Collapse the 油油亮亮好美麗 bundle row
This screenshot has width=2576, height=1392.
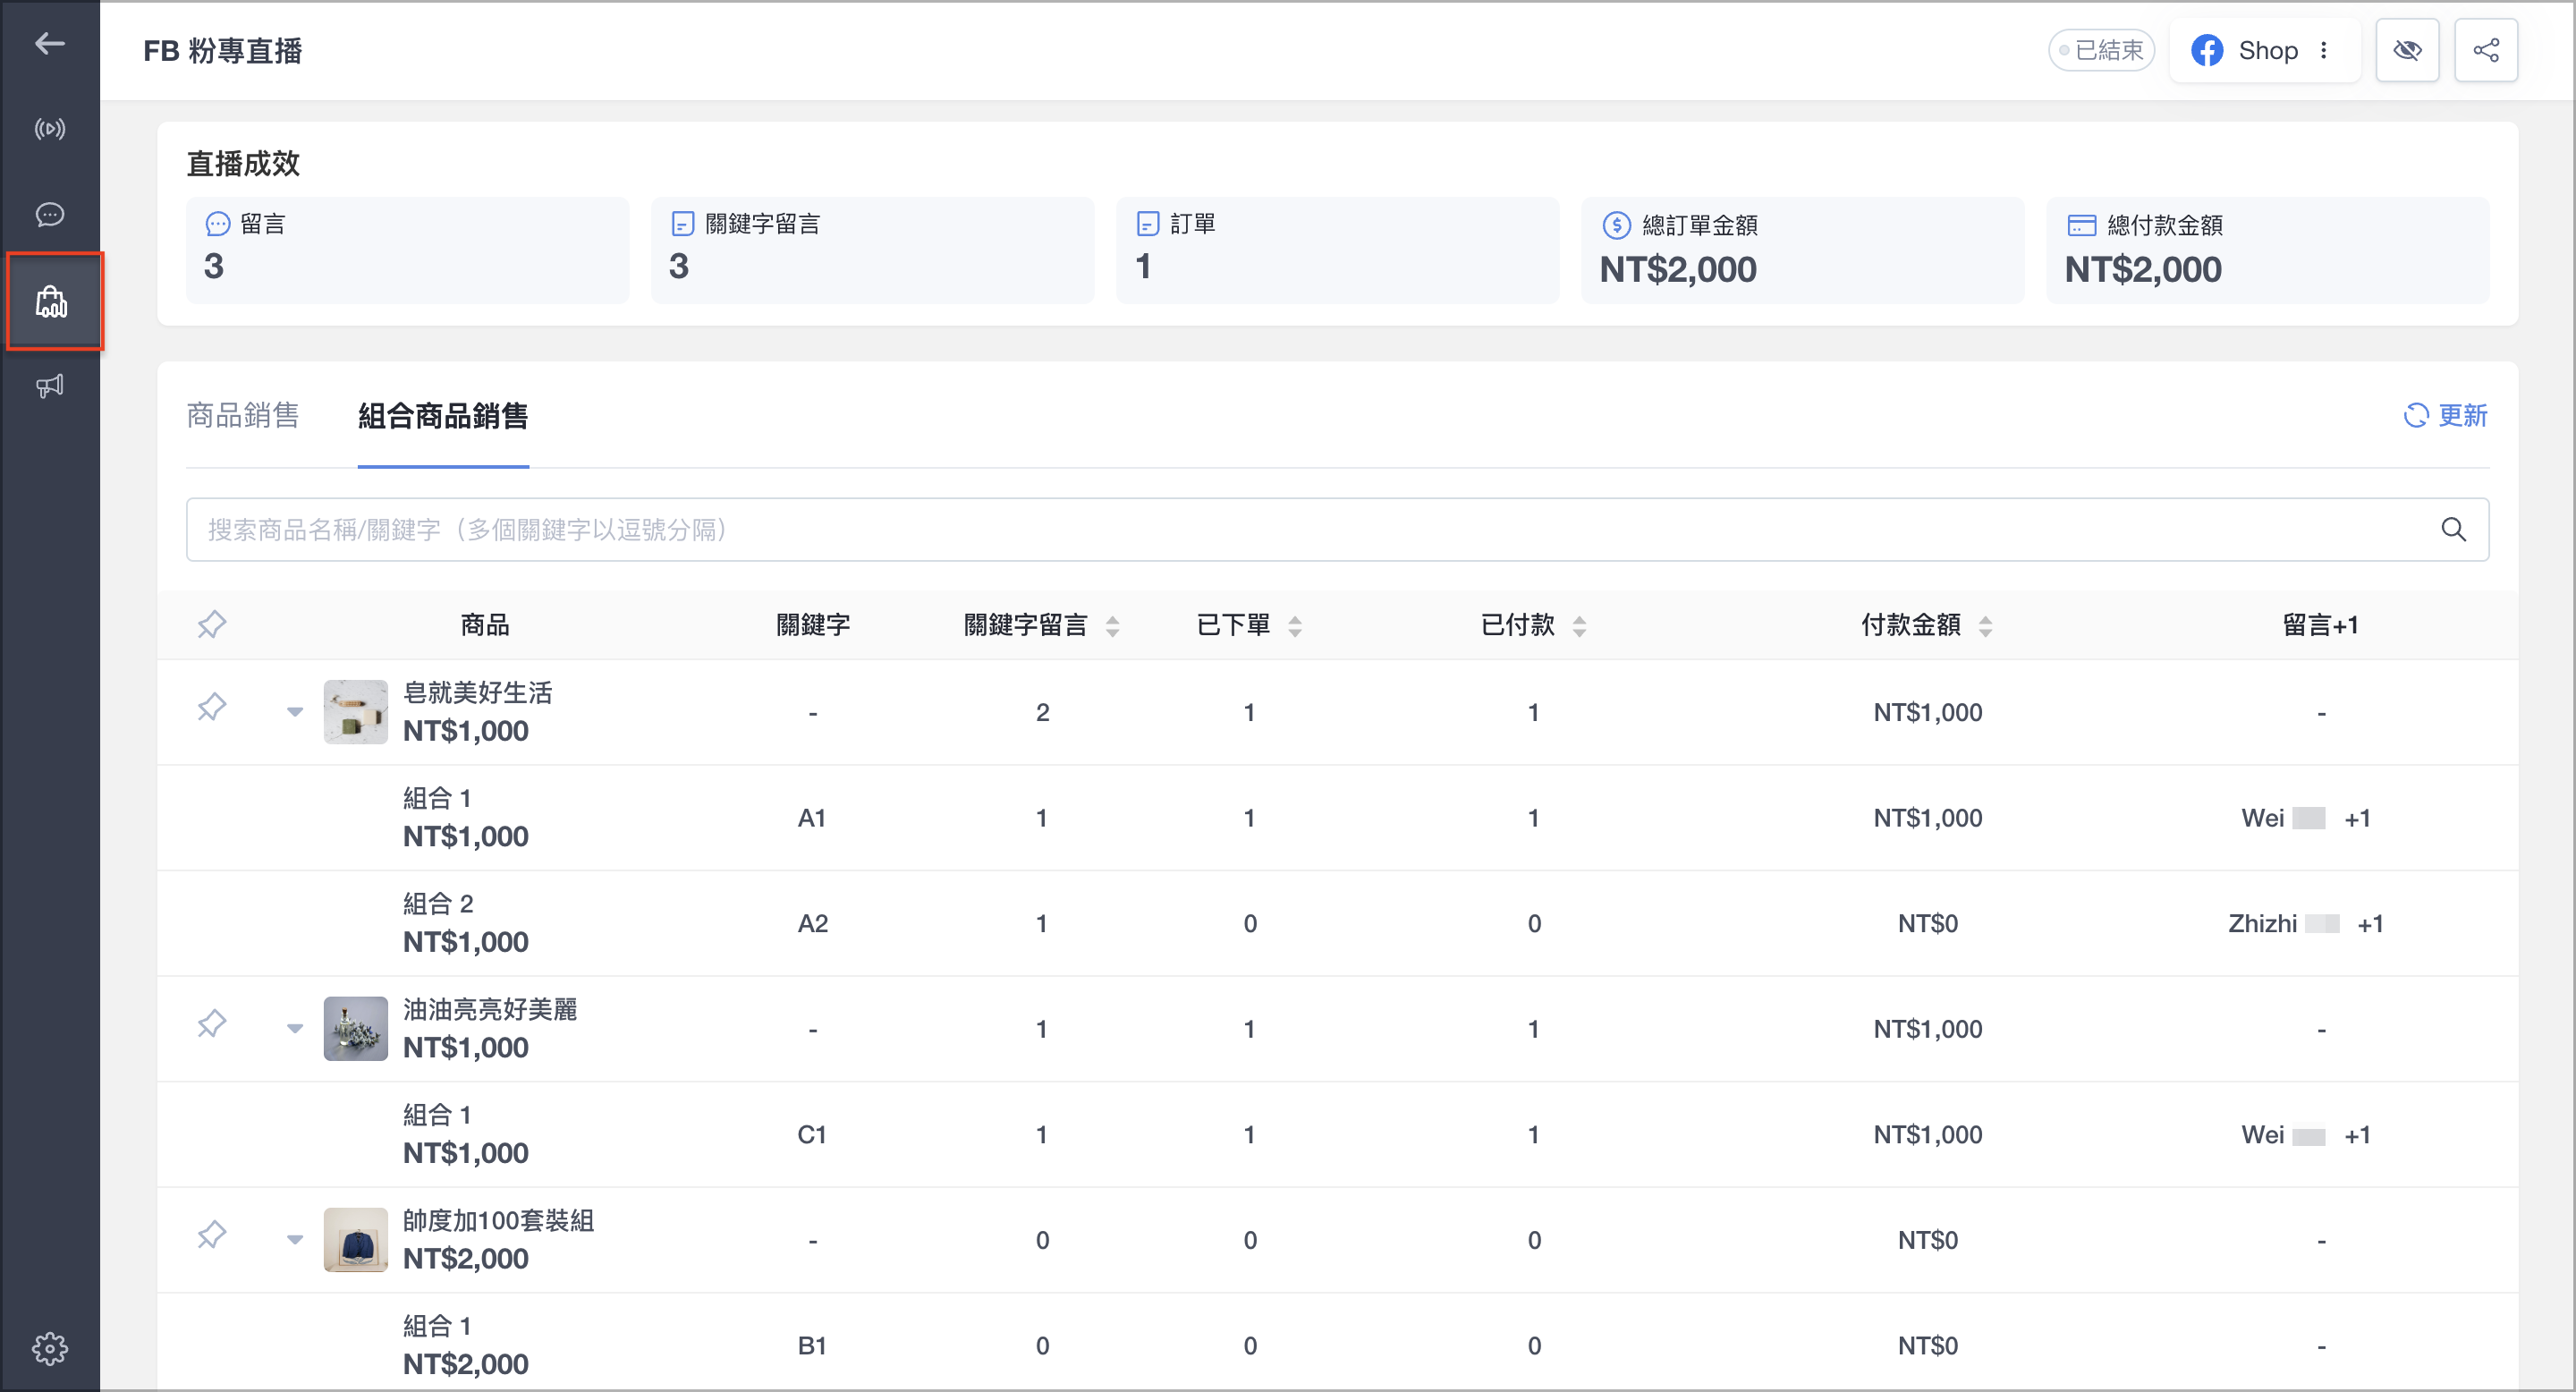click(294, 1028)
